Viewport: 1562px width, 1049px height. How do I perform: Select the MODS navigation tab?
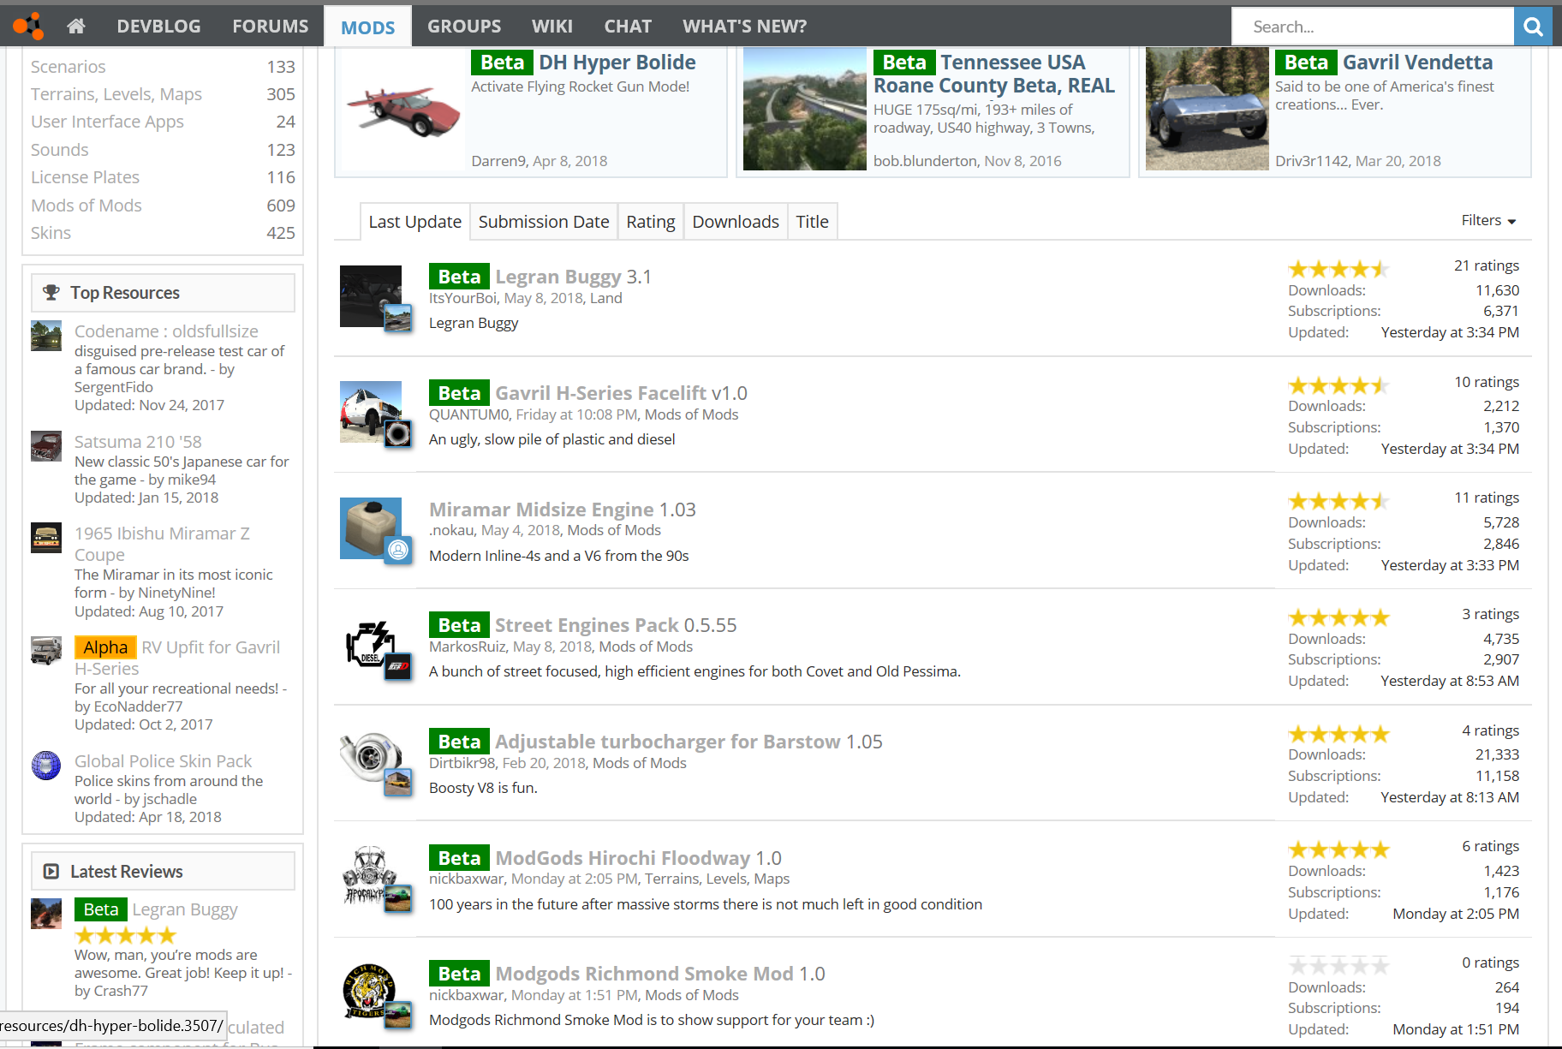click(368, 27)
